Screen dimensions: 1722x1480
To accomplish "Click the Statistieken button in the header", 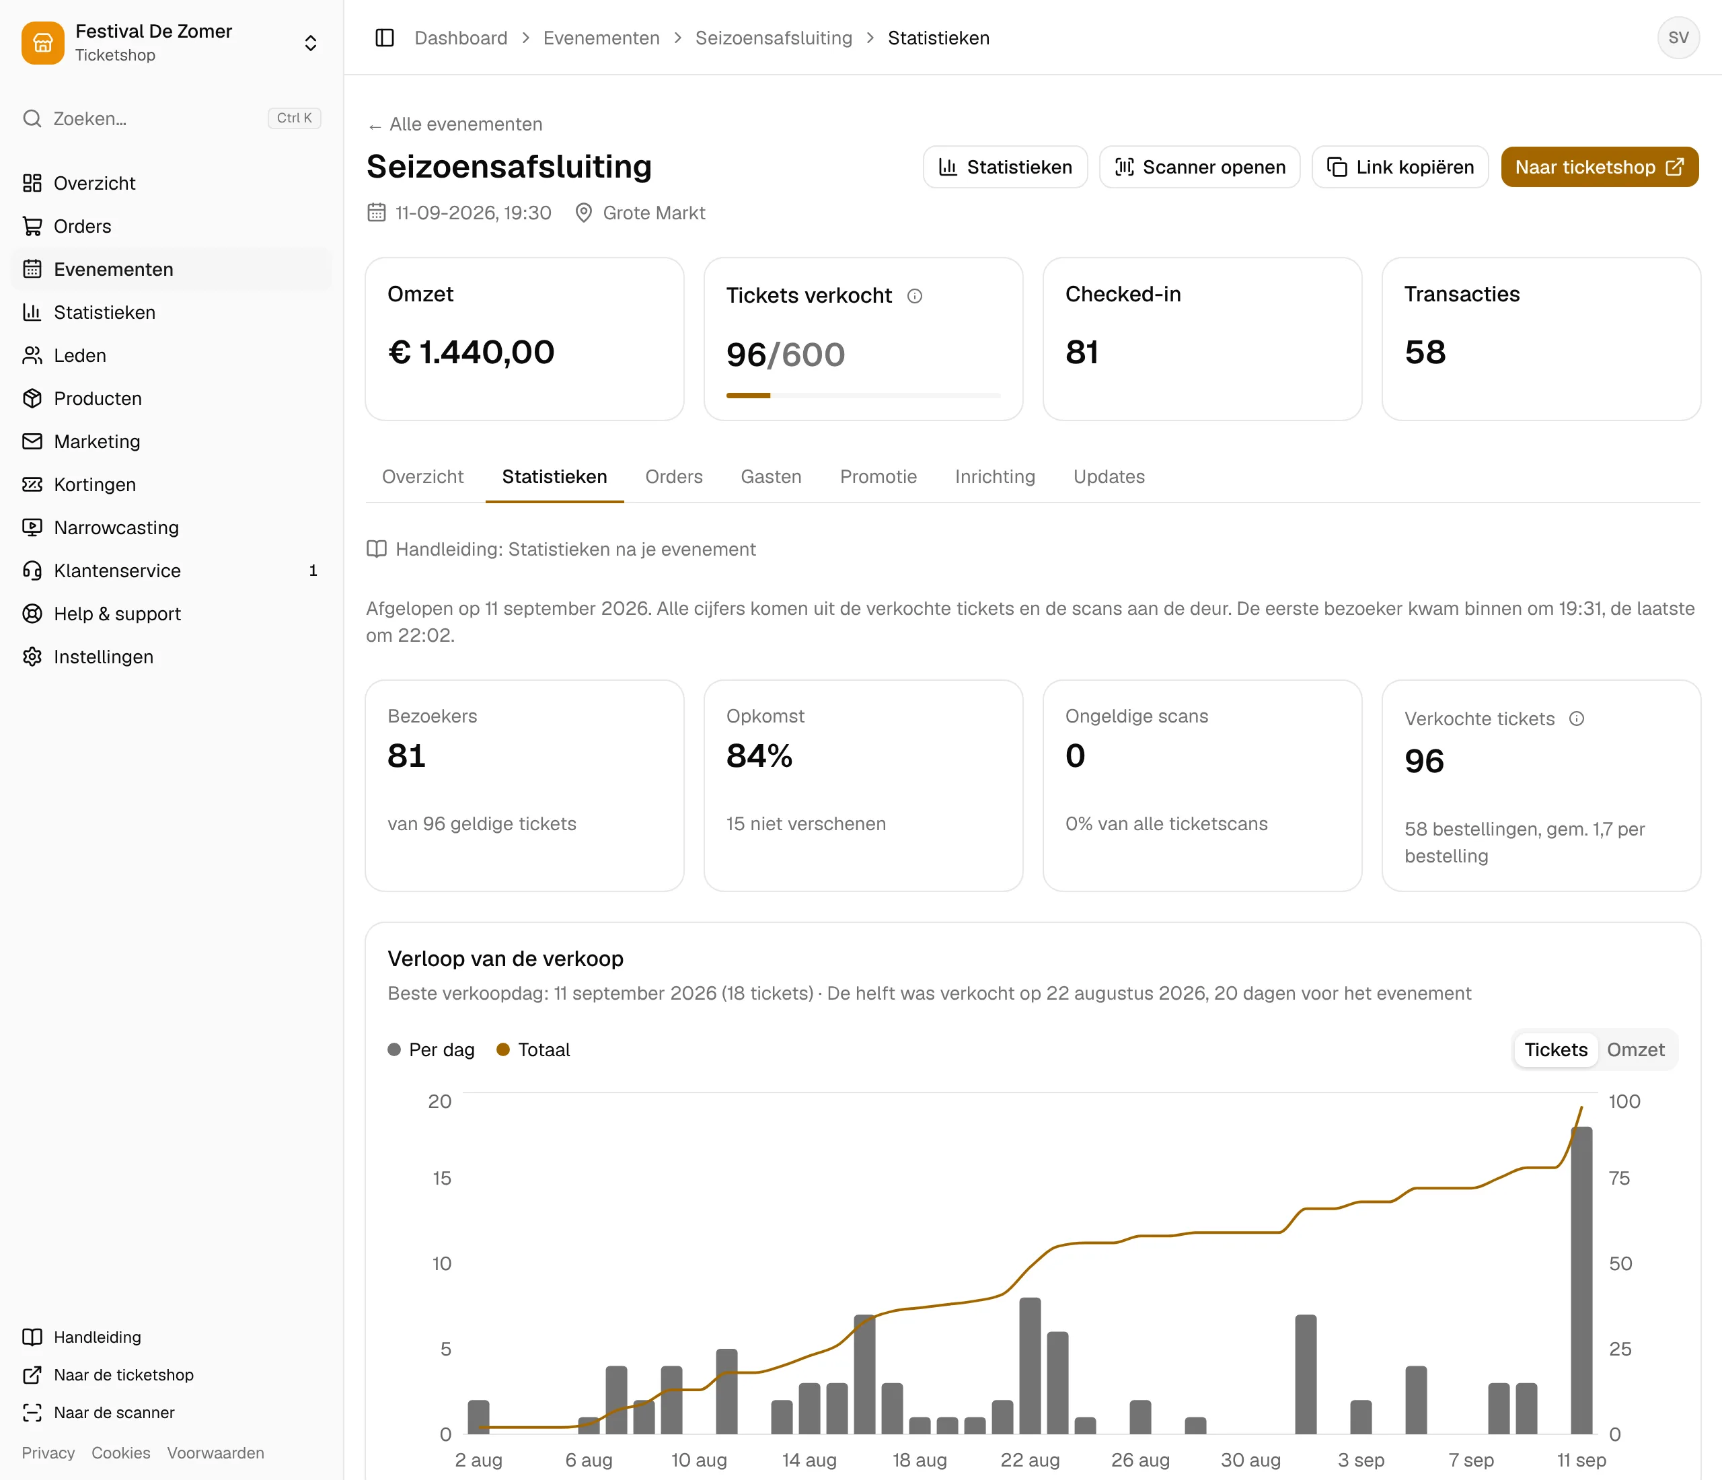I will (x=1005, y=167).
